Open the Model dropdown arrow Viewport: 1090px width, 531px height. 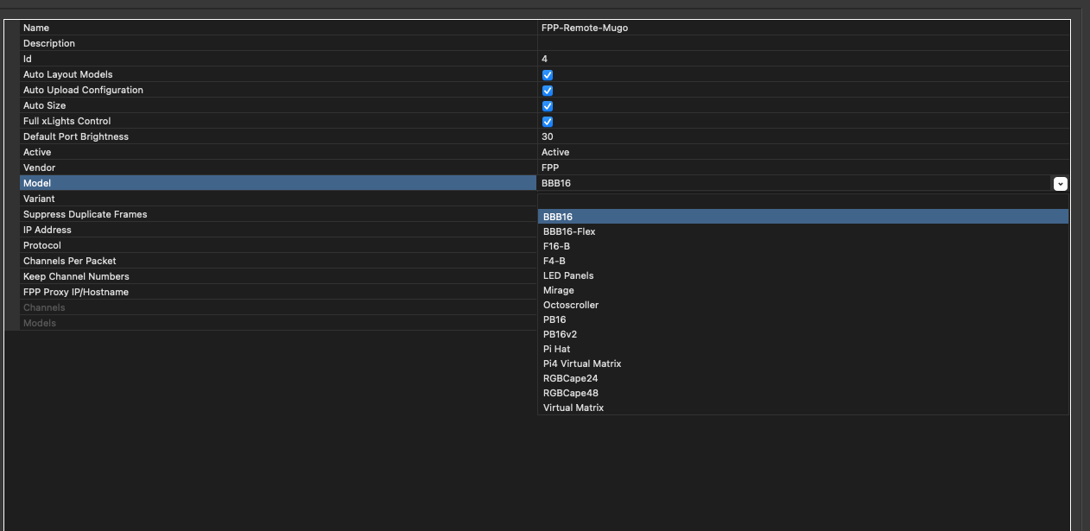[x=1060, y=183]
